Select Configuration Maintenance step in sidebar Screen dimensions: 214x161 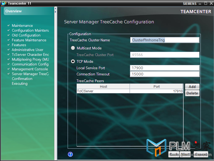30,30
